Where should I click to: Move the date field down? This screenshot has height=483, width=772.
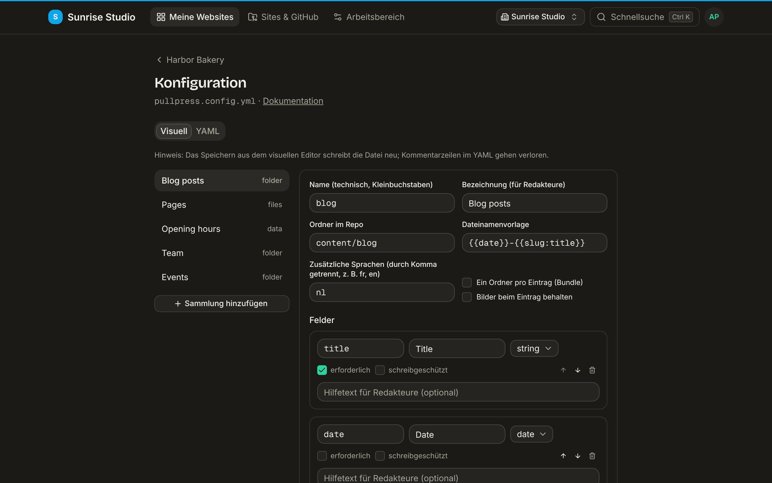[x=577, y=456]
